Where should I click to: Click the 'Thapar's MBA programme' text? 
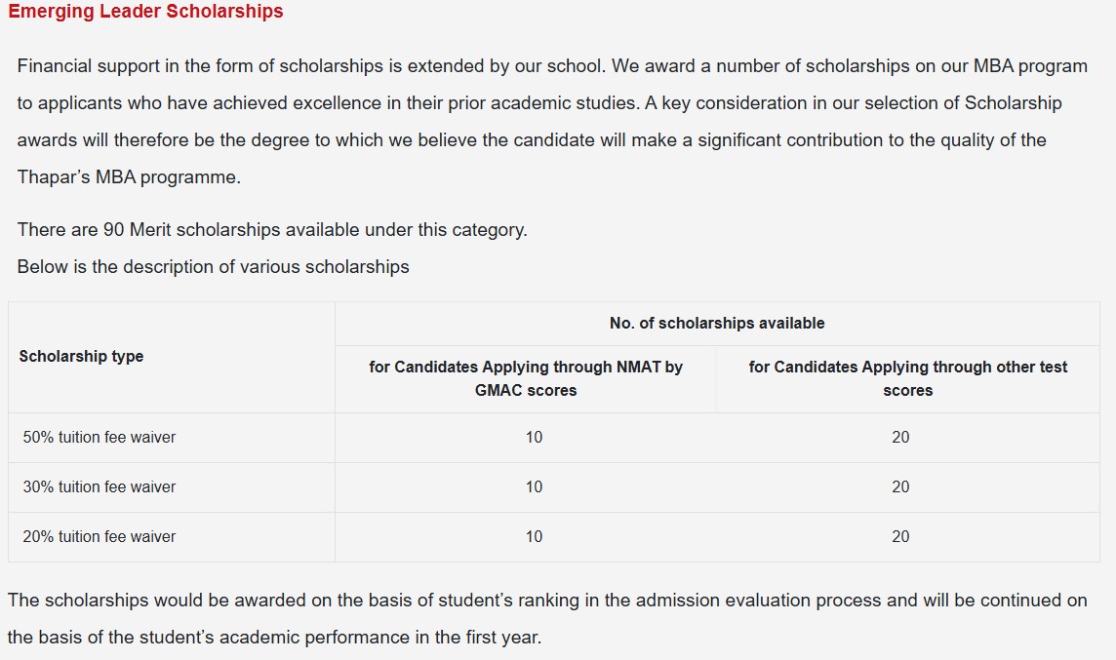(x=129, y=177)
